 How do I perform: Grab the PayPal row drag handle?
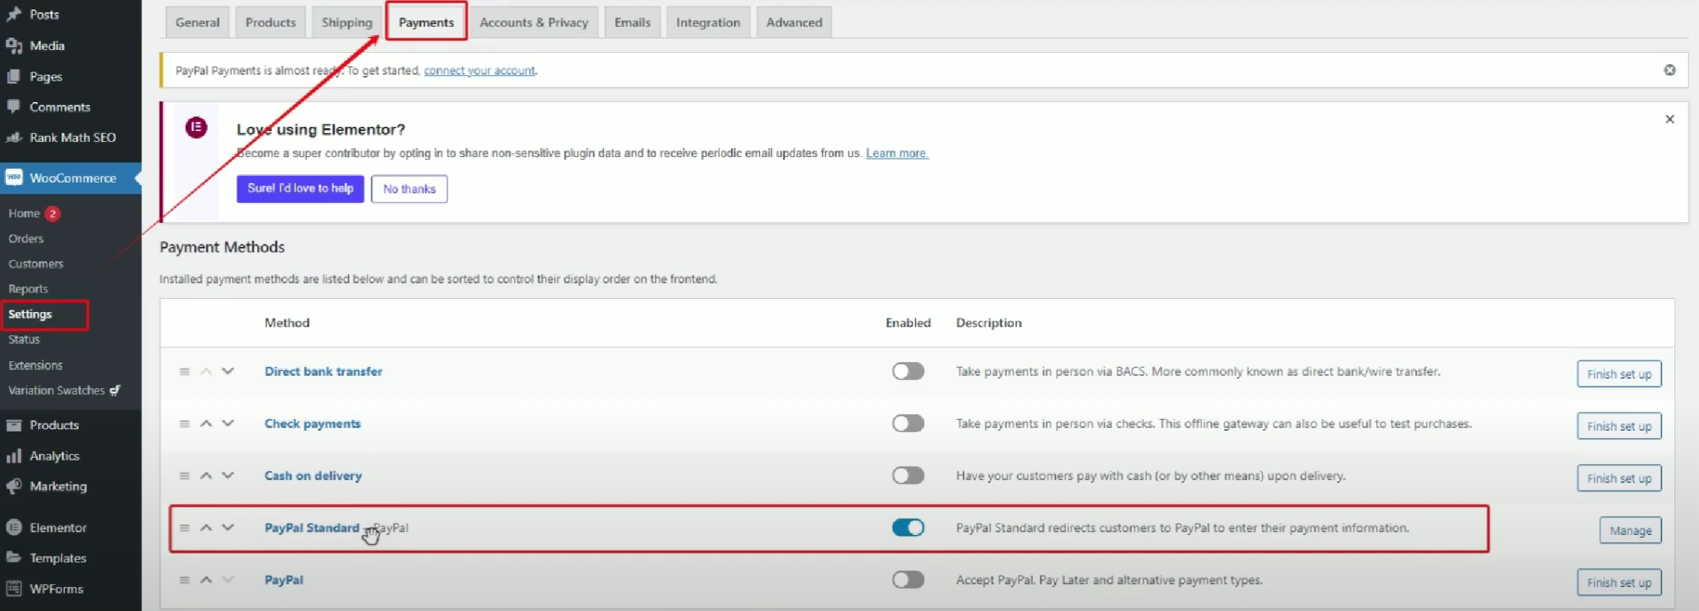pos(185,580)
